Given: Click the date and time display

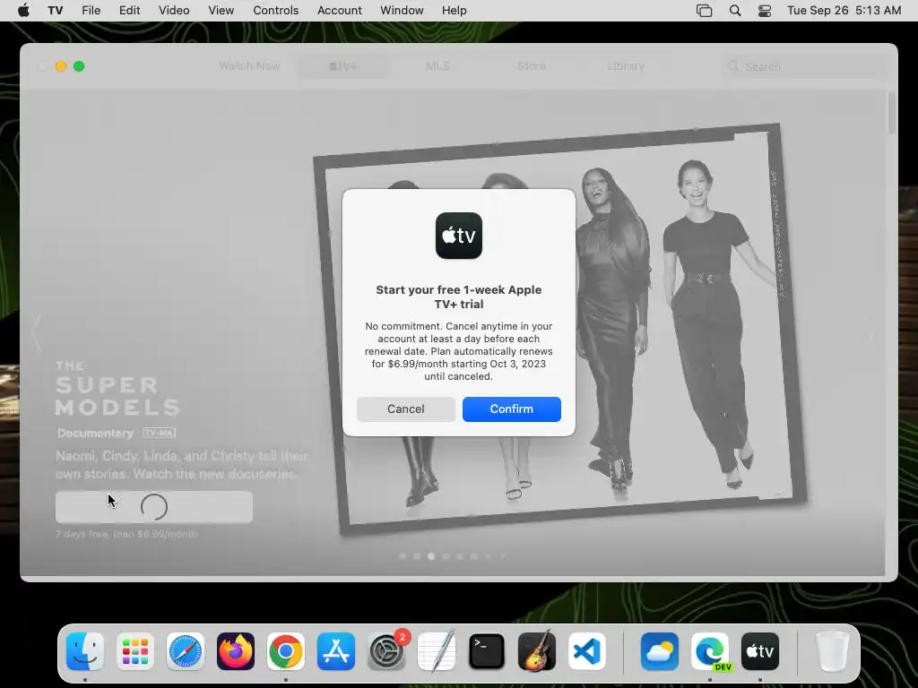Looking at the screenshot, I should click(844, 10).
